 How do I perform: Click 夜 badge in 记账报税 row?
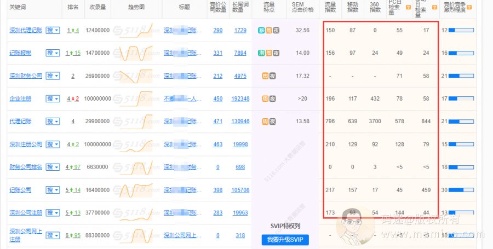[x=276, y=53]
